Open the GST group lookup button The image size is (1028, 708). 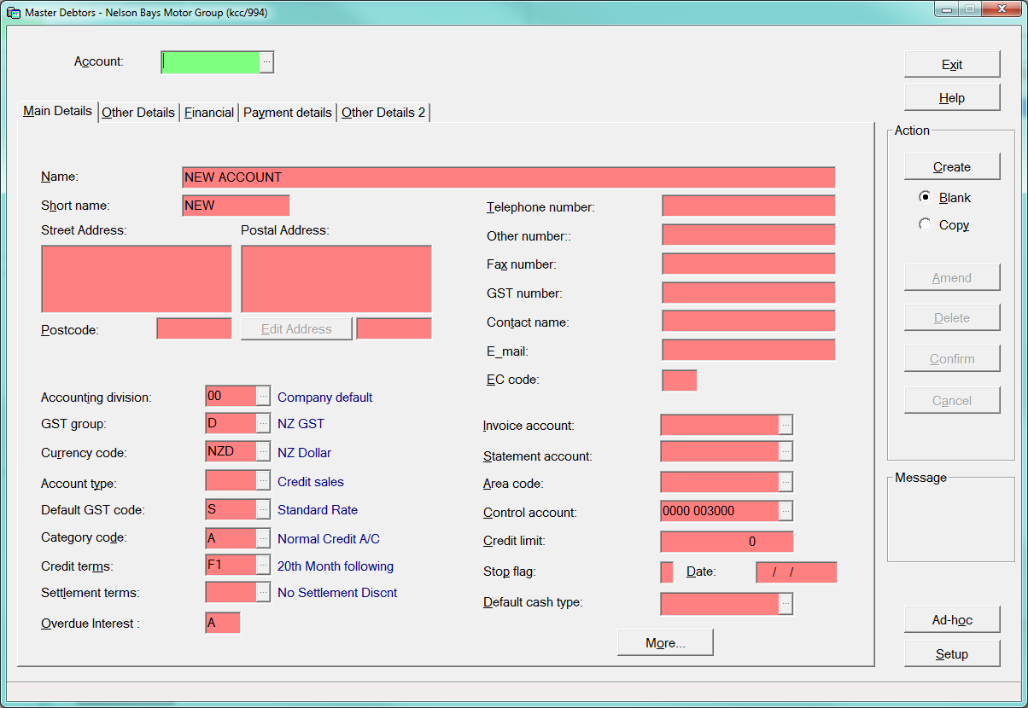263,424
